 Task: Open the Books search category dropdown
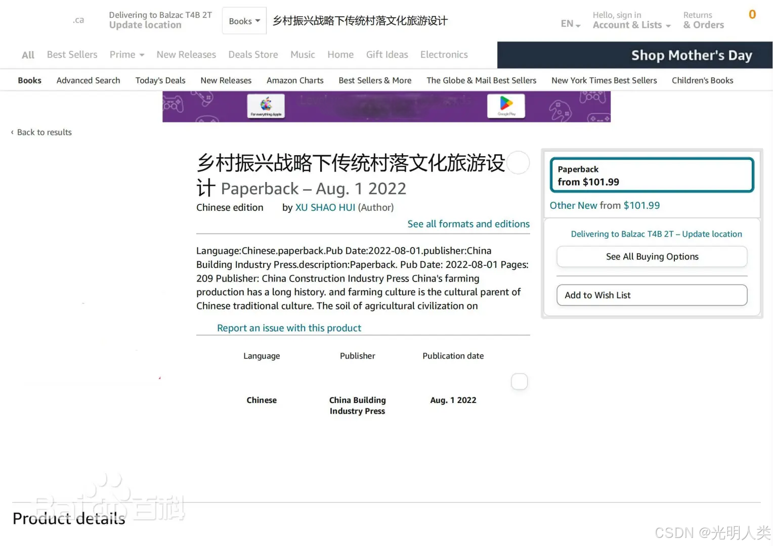pyautogui.click(x=244, y=21)
